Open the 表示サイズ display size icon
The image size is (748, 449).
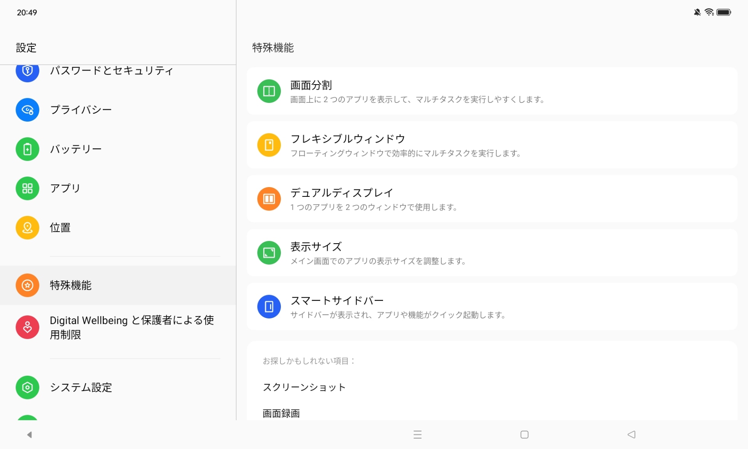click(x=269, y=253)
